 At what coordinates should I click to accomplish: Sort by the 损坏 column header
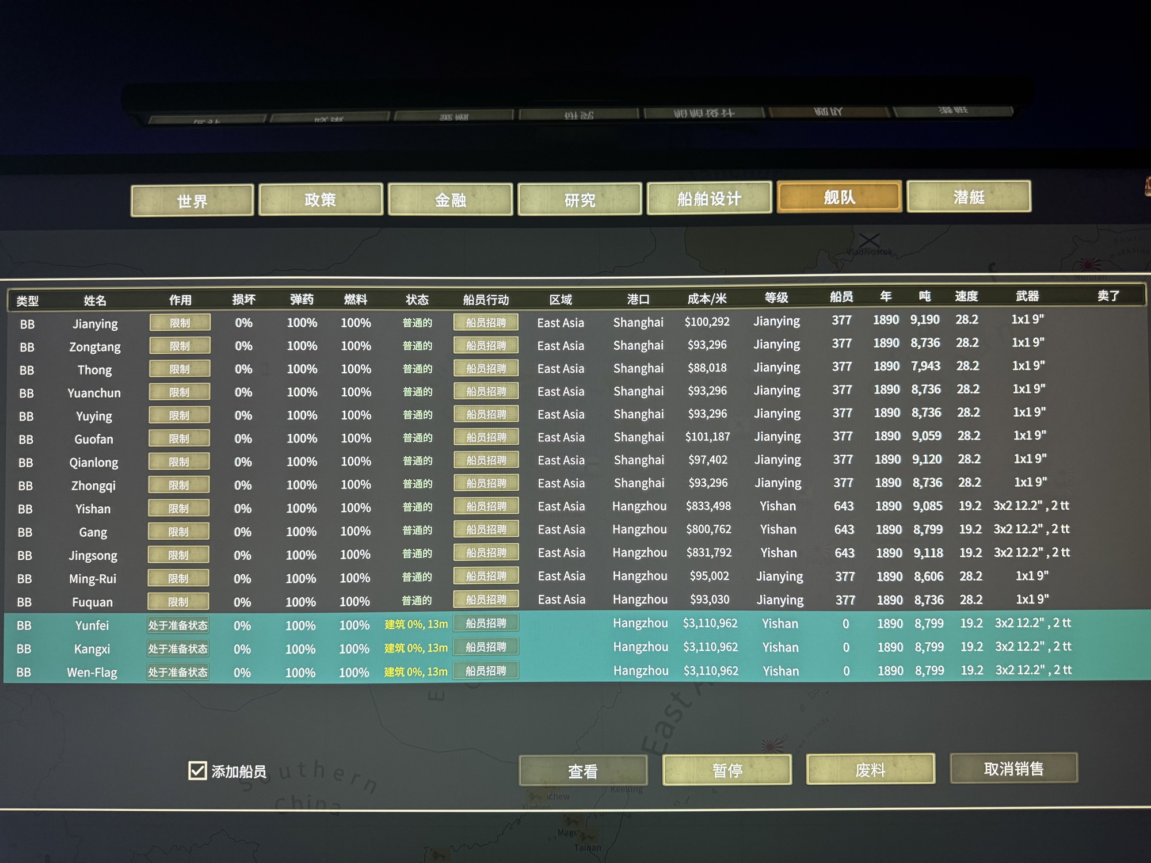243,299
